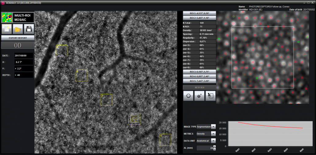Click the new document icon

pos(7,29)
